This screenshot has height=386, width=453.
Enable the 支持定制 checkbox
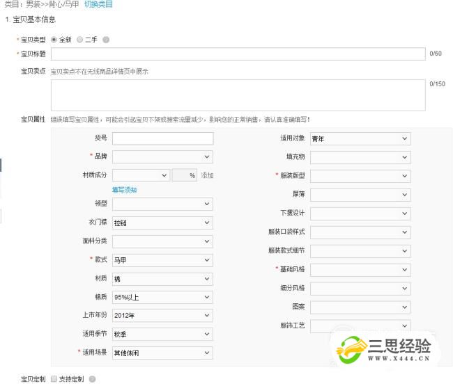[x=54, y=379]
